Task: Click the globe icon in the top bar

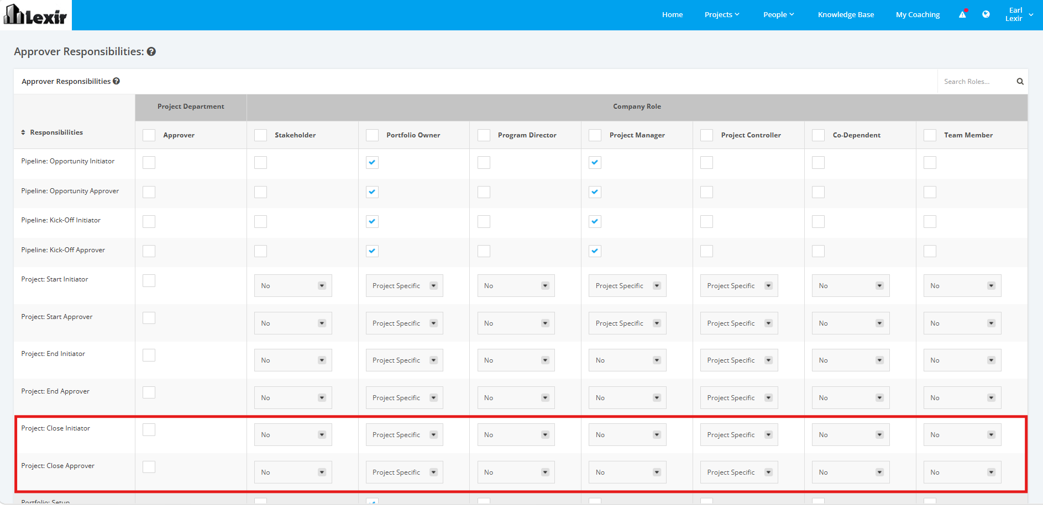Action: coord(986,14)
